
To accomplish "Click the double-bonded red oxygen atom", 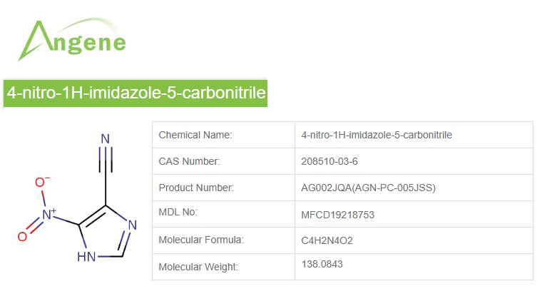I will pos(22,236).
